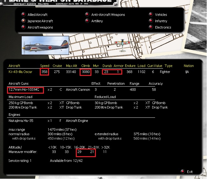Click the top-down aircraft icon
Image resolution: width=207 pixels, height=179 pixels.
point(123,45)
